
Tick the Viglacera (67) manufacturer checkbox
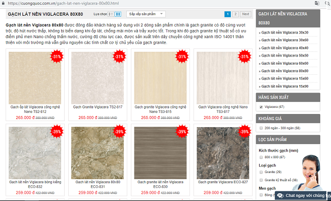click(x=261, y=107)
